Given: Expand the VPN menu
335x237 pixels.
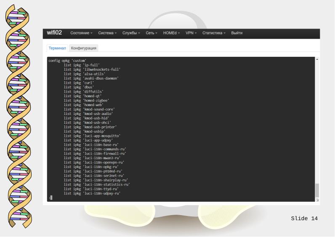Looking at the screenshot, I should (x=192, y=33).
